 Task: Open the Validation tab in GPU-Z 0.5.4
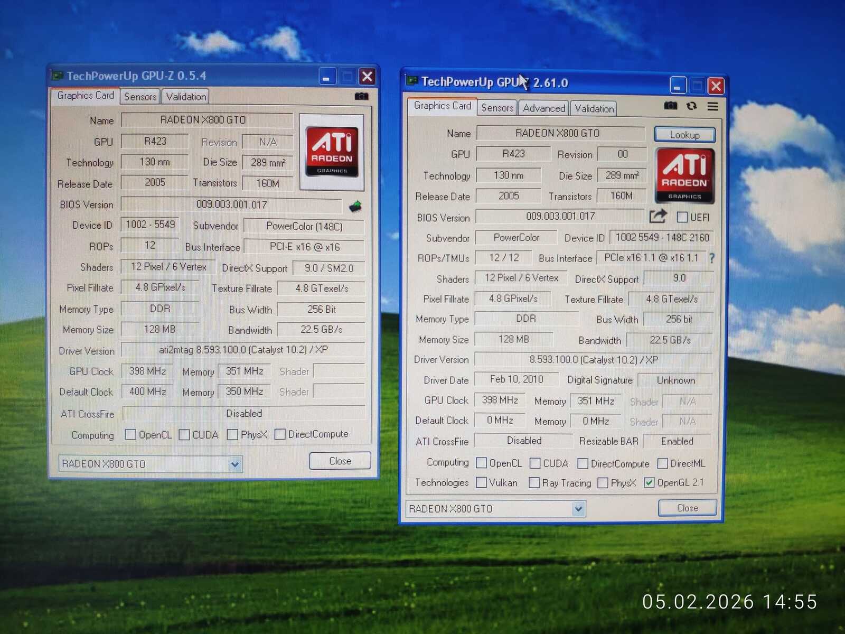pyautogui.click(x=186, y=97)
